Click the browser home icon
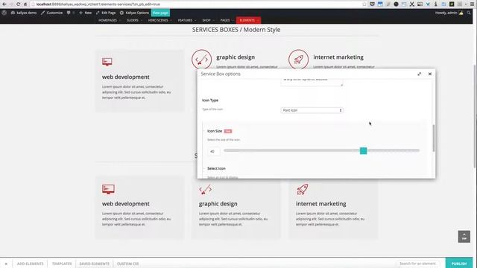This screenshot has height=268, width=477. (x=25, y=4)
